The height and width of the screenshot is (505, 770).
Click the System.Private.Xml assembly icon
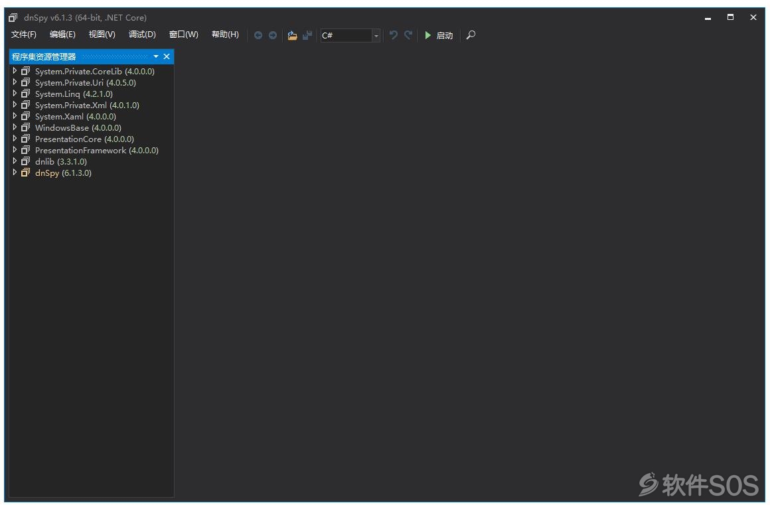[25, 105]
